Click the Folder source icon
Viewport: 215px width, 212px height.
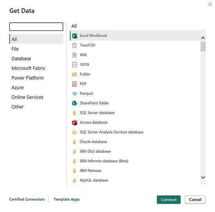(x=74, y=74)
